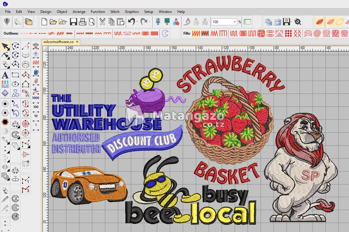Click the Cut scissors icon on the toolbar
The width and height of the screenshot is (349, 232).
[103, 22]
